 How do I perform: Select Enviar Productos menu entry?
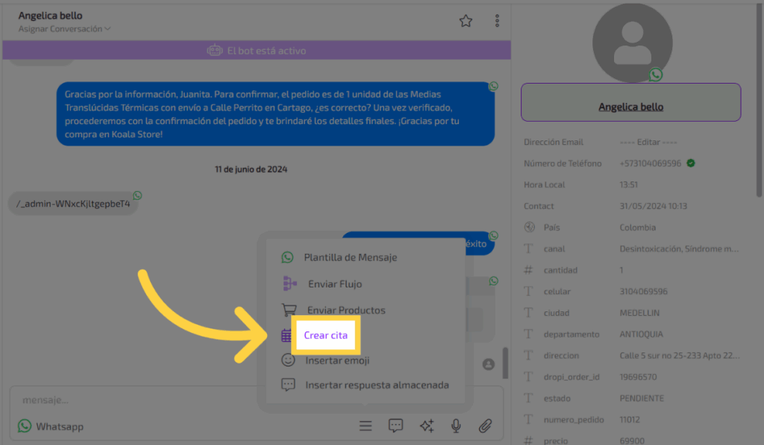[x=346, y=310]
